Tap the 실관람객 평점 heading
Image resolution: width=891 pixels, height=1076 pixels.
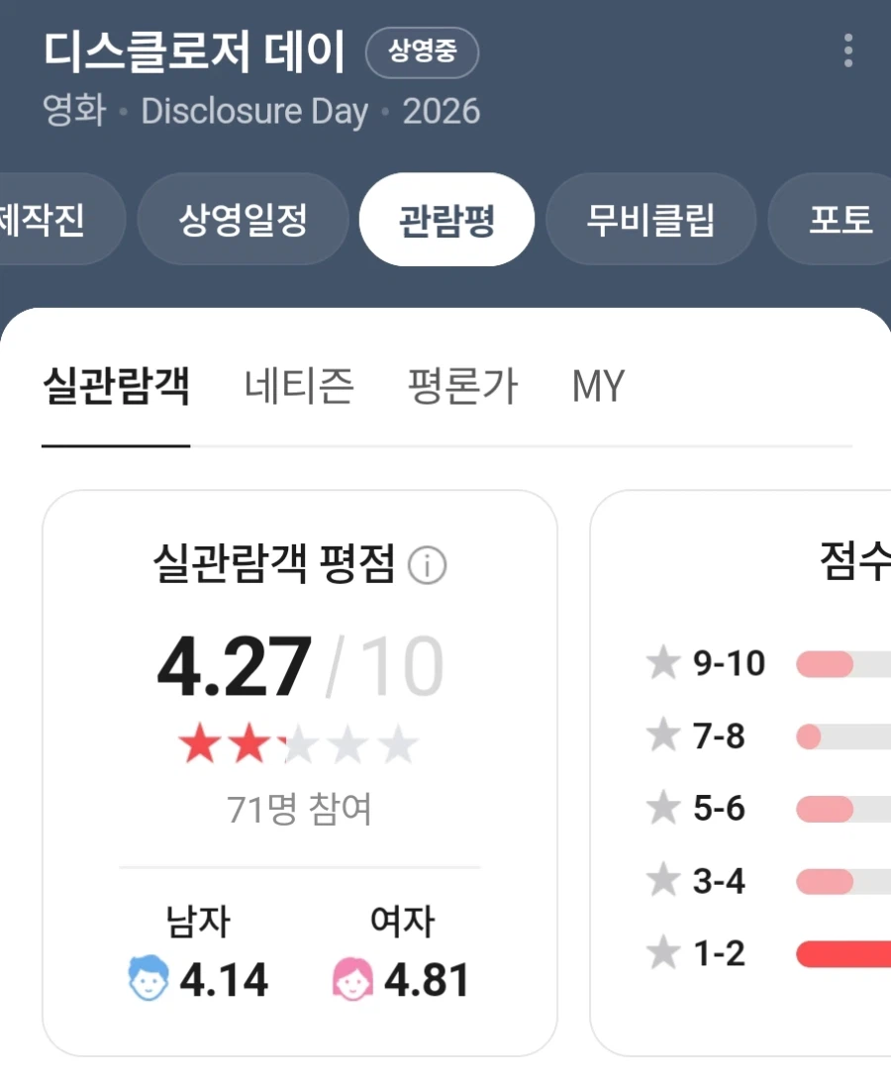coord(274,564)
